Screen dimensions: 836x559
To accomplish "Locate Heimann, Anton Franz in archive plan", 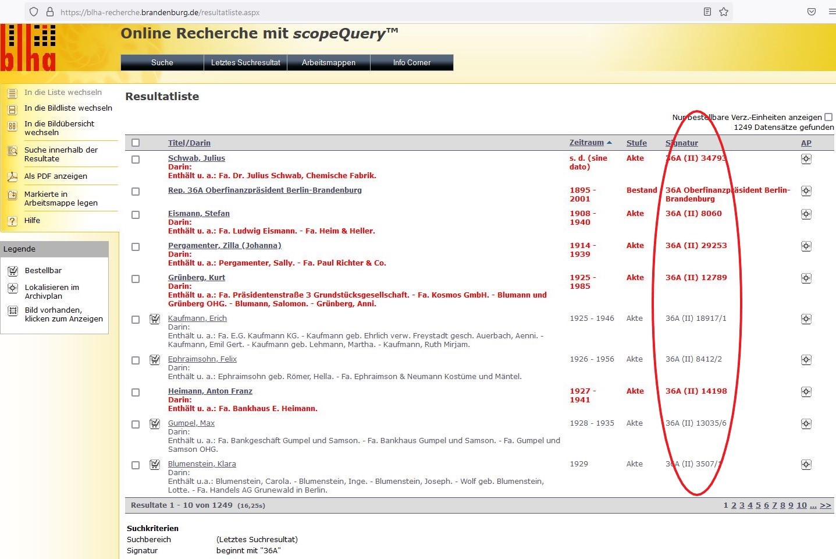I will click(806, 392).
